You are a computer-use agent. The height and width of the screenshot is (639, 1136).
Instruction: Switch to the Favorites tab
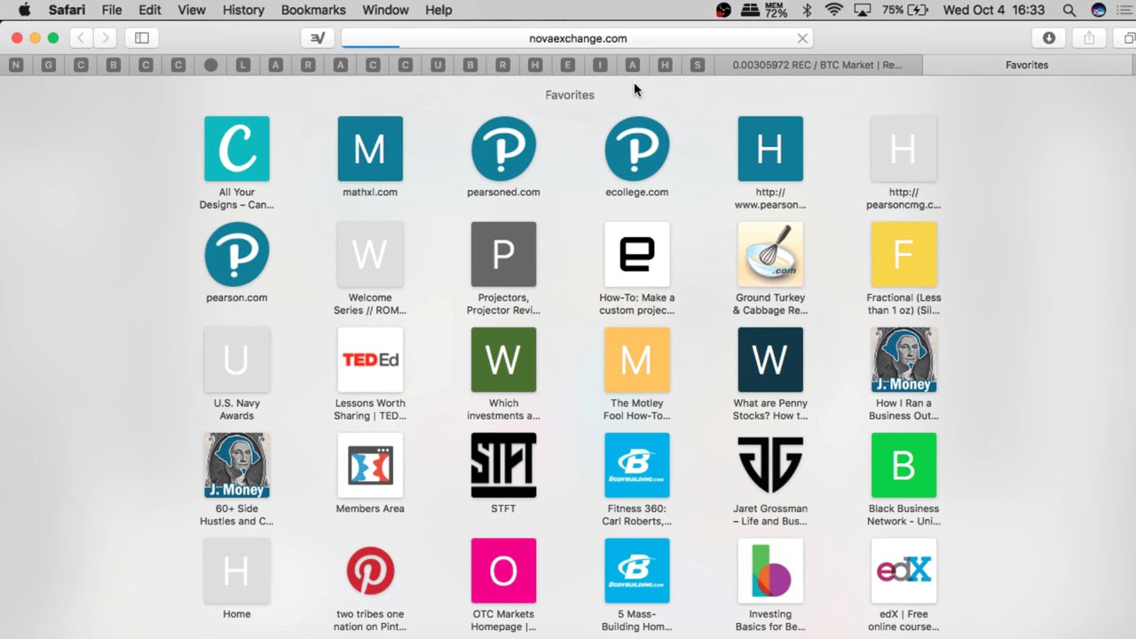tap(1027, 65)
